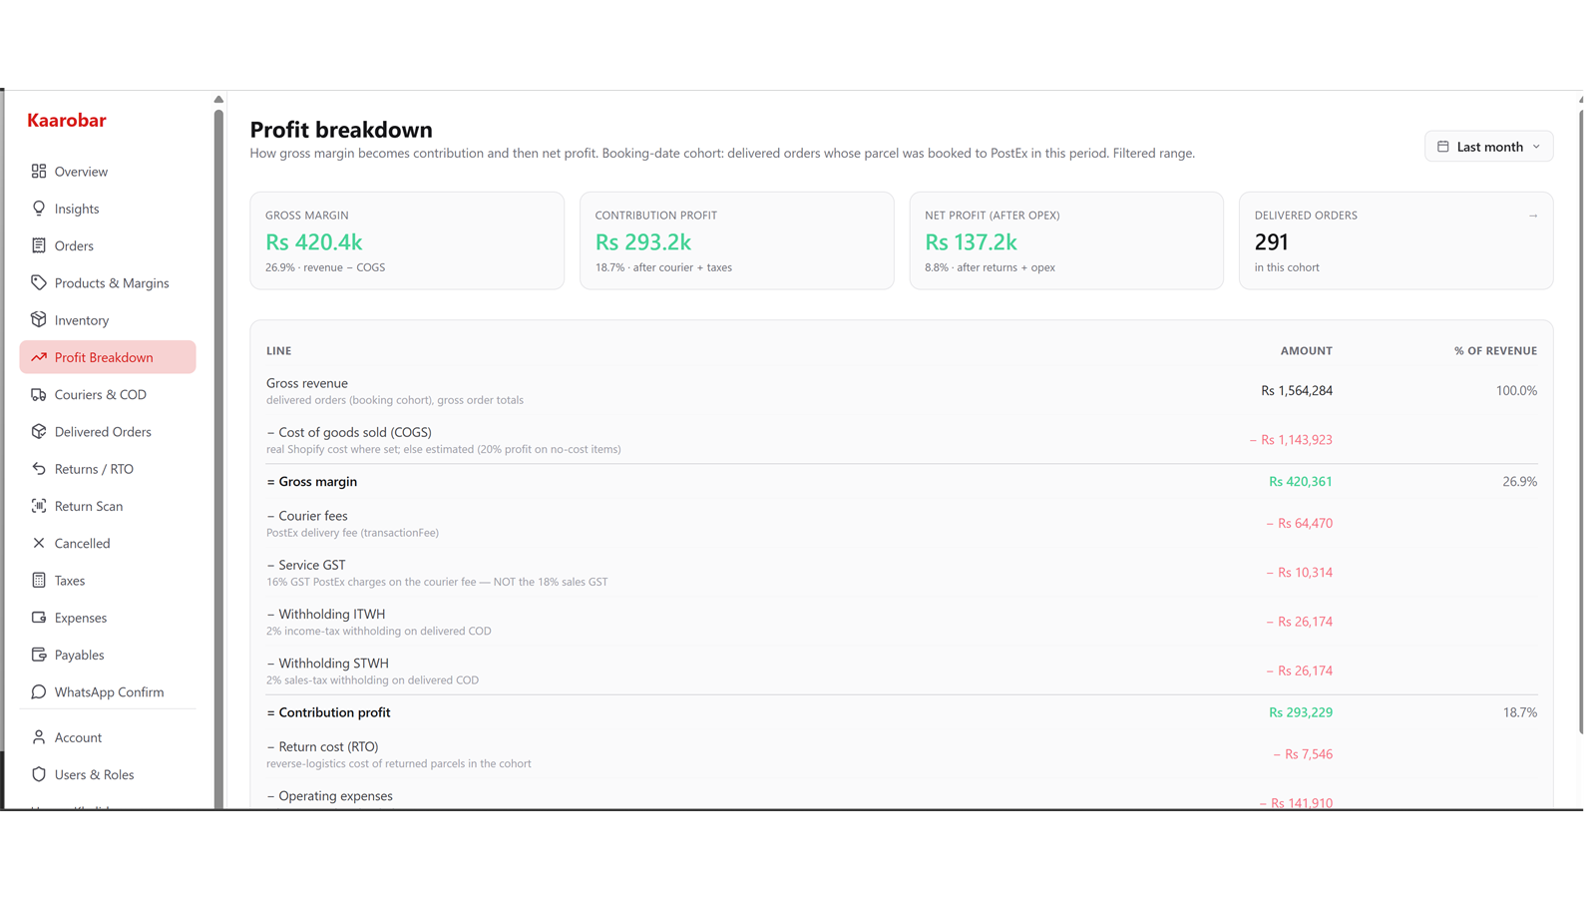Click the sidebar vertical scrollbar

[218, 459]
